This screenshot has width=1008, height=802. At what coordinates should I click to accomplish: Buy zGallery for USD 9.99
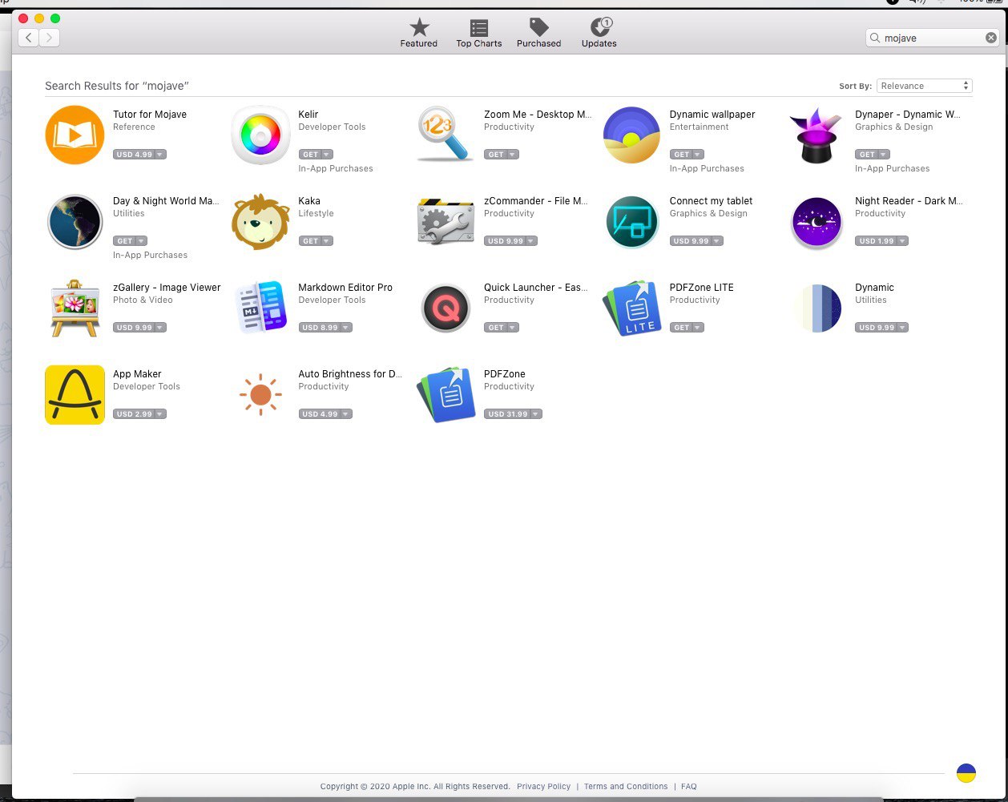point(139,328)
